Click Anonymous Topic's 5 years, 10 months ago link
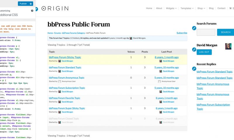Screen dimensions: 234x140 [166, 78]
